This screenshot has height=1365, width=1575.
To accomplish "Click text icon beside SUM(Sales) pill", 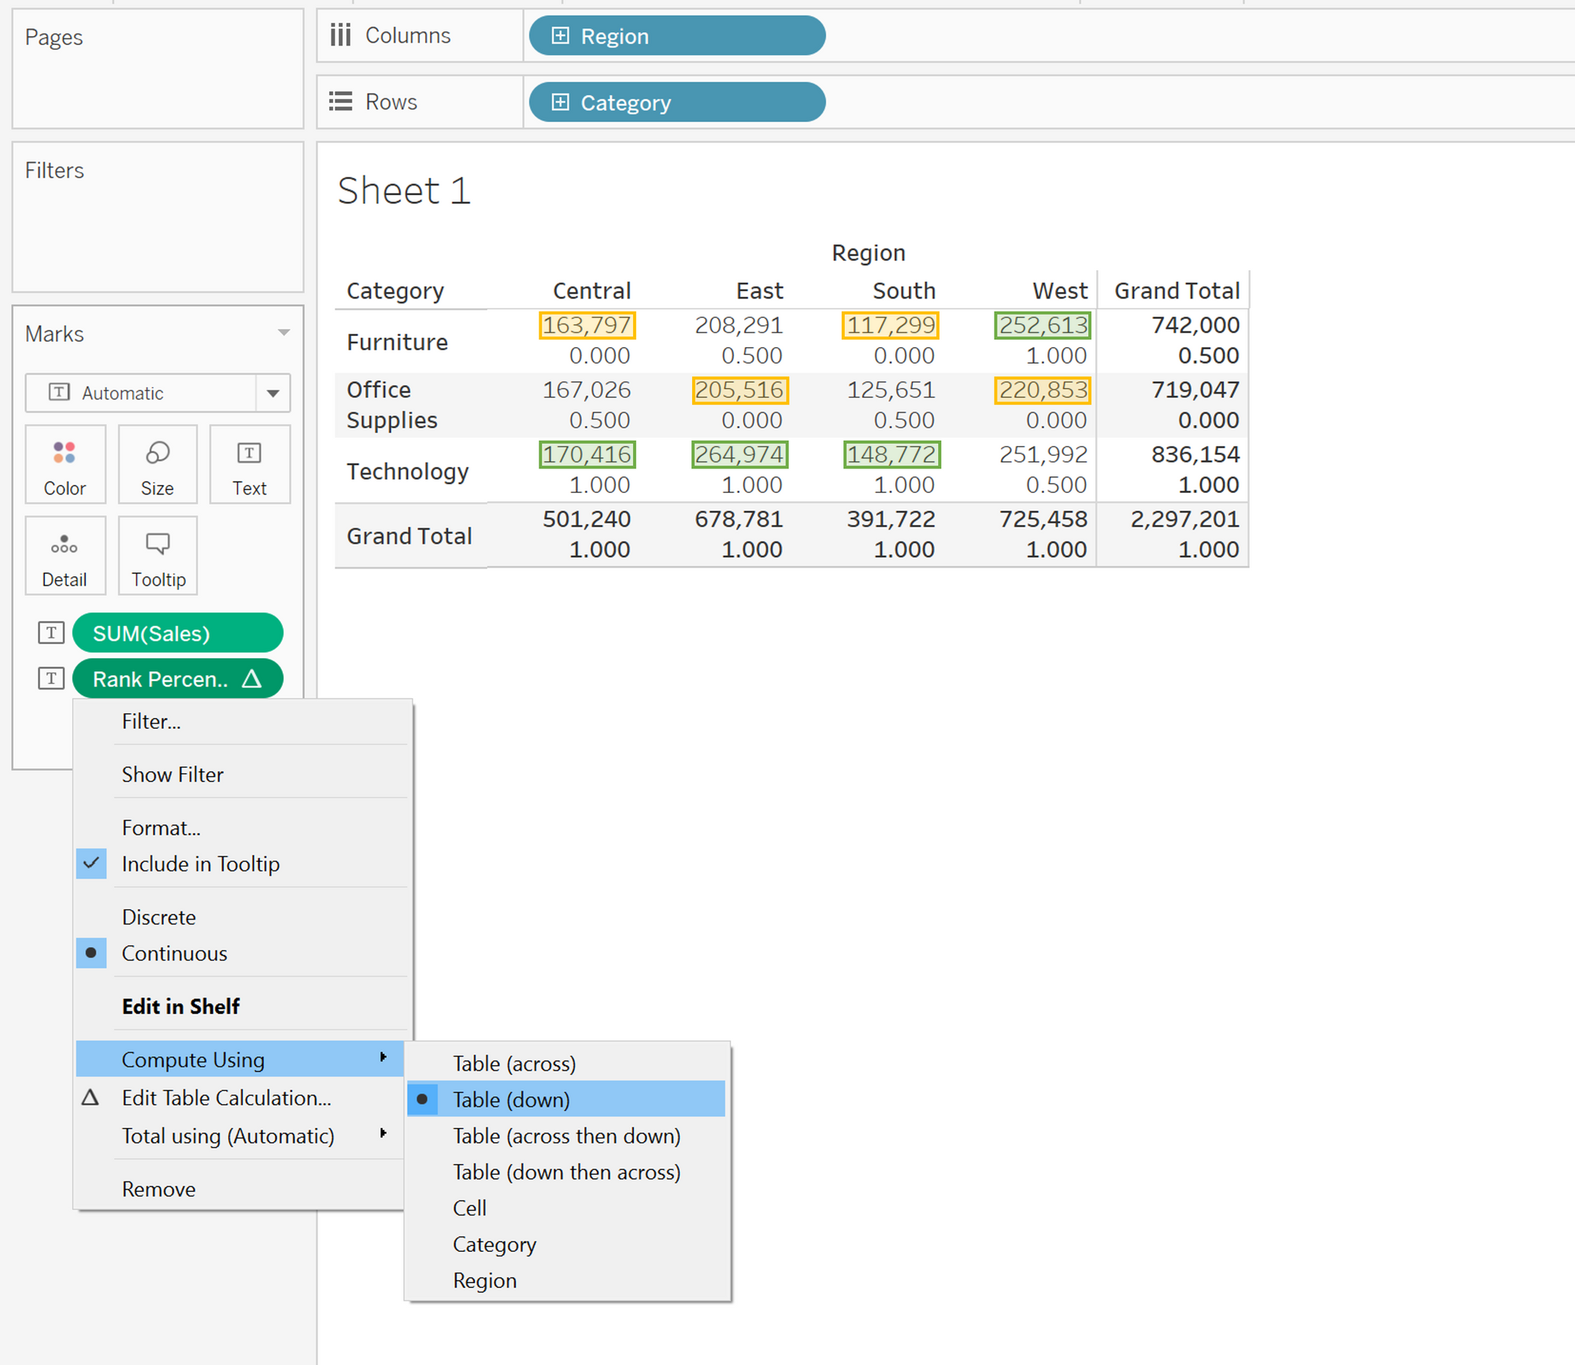I will click(51, 633).
